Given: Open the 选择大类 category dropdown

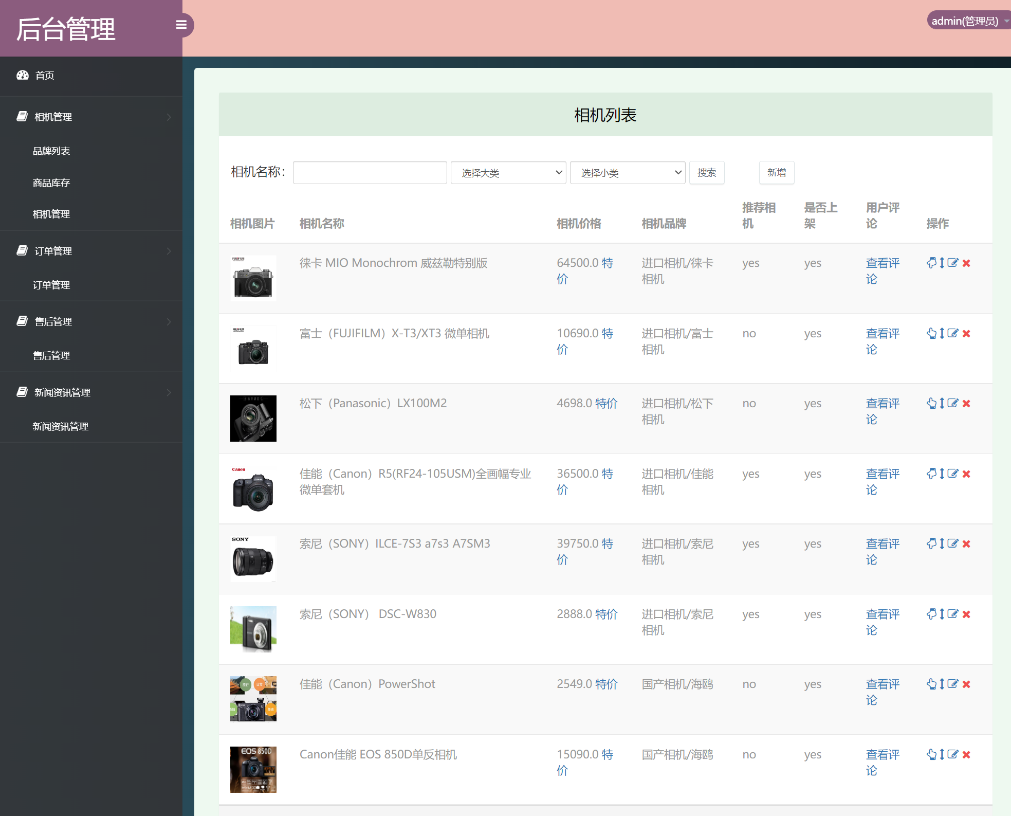Looking at the screenshot, I should pos(508,173).
